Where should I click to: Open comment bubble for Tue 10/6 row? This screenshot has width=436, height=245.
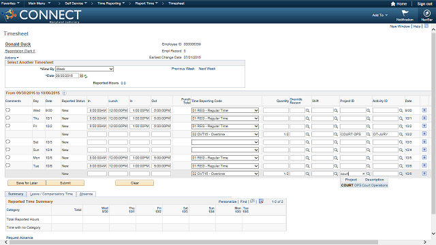7,165
